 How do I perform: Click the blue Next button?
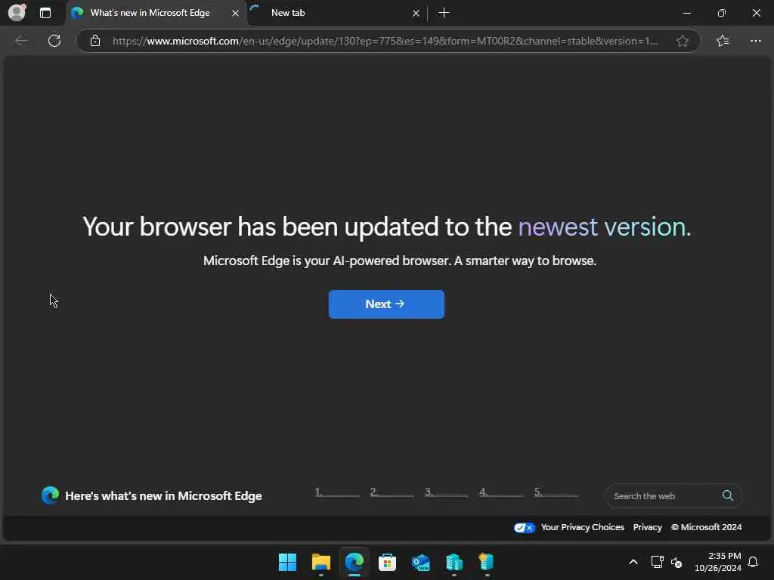[x=386, y=304]
